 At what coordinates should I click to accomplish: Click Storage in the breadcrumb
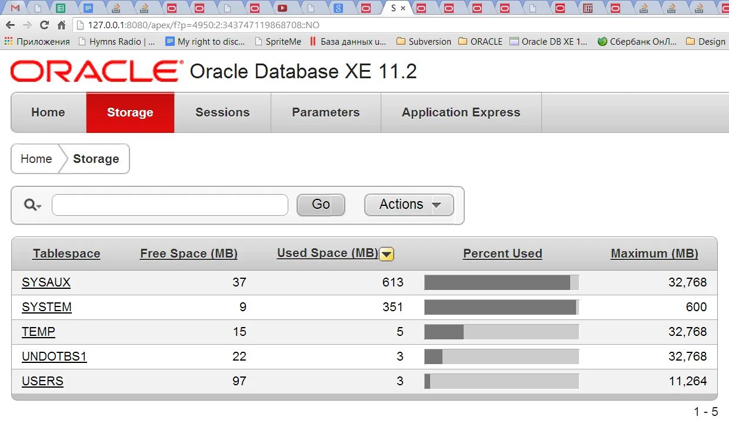tap(96, 159)
